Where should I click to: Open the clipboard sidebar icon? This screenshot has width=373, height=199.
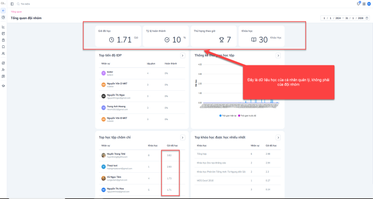click(3, 40)
